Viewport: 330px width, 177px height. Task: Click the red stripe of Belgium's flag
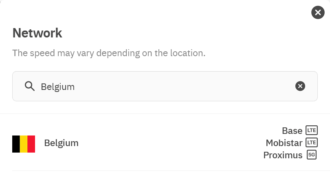tap(31, 144)
